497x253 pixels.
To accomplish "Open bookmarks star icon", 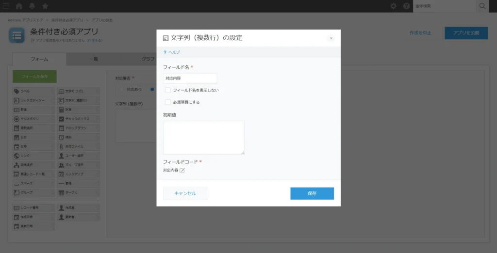I will coord(45,6).
